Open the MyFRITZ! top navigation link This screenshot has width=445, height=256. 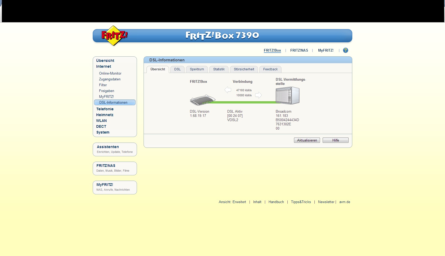click(x=326, y=51)
